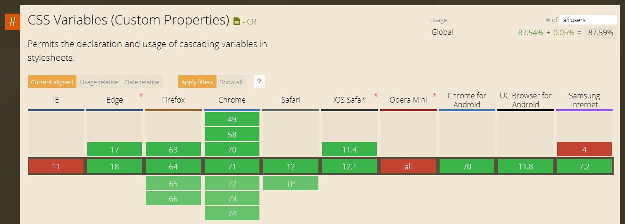Click the Usage heading label
Image resolution: width=625 pixels, height=224 pixels.
click(x=438, y=20)
